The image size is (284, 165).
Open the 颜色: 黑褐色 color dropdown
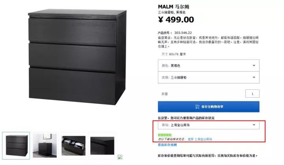[x=209, y=66]
